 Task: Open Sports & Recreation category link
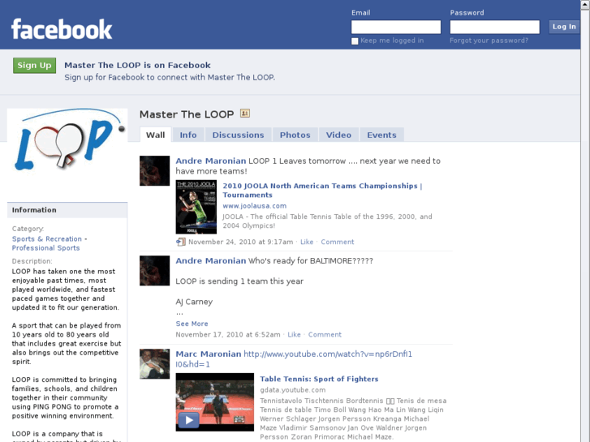pos(46,239)
